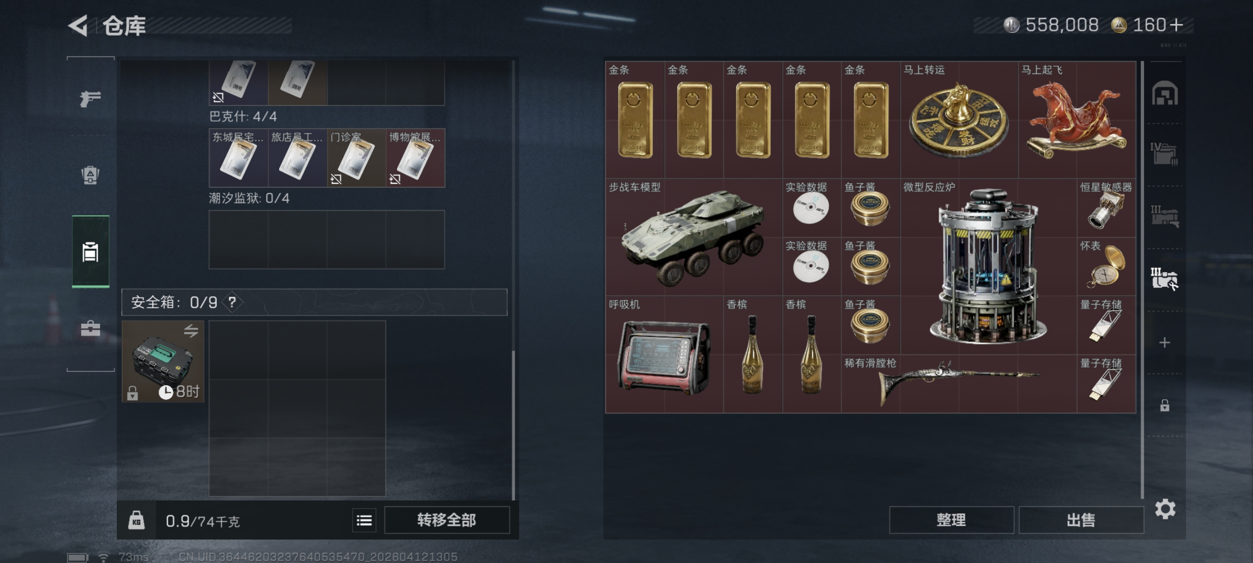The width and height of the screenshot is (1253, 563).
Task: Add currency with the plus next to 160
Action: tap(1176, 25)
